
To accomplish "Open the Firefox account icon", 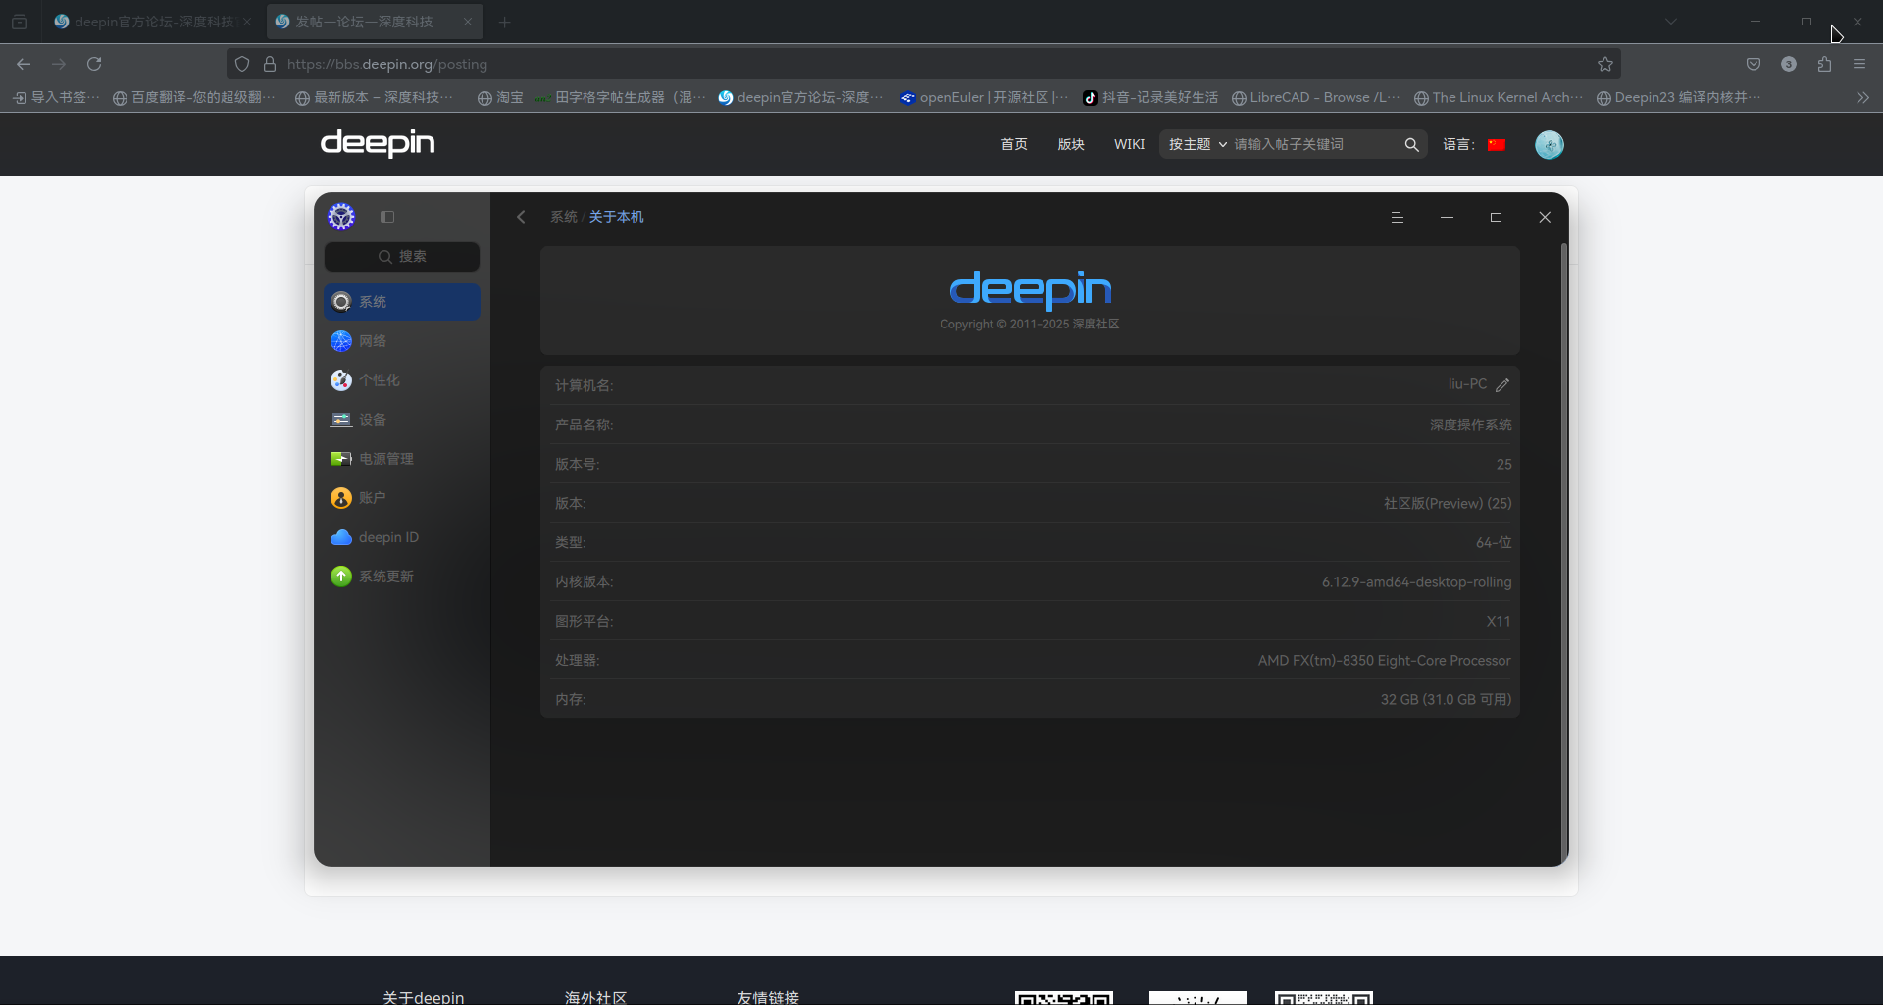I will [x=1789, y=64].
